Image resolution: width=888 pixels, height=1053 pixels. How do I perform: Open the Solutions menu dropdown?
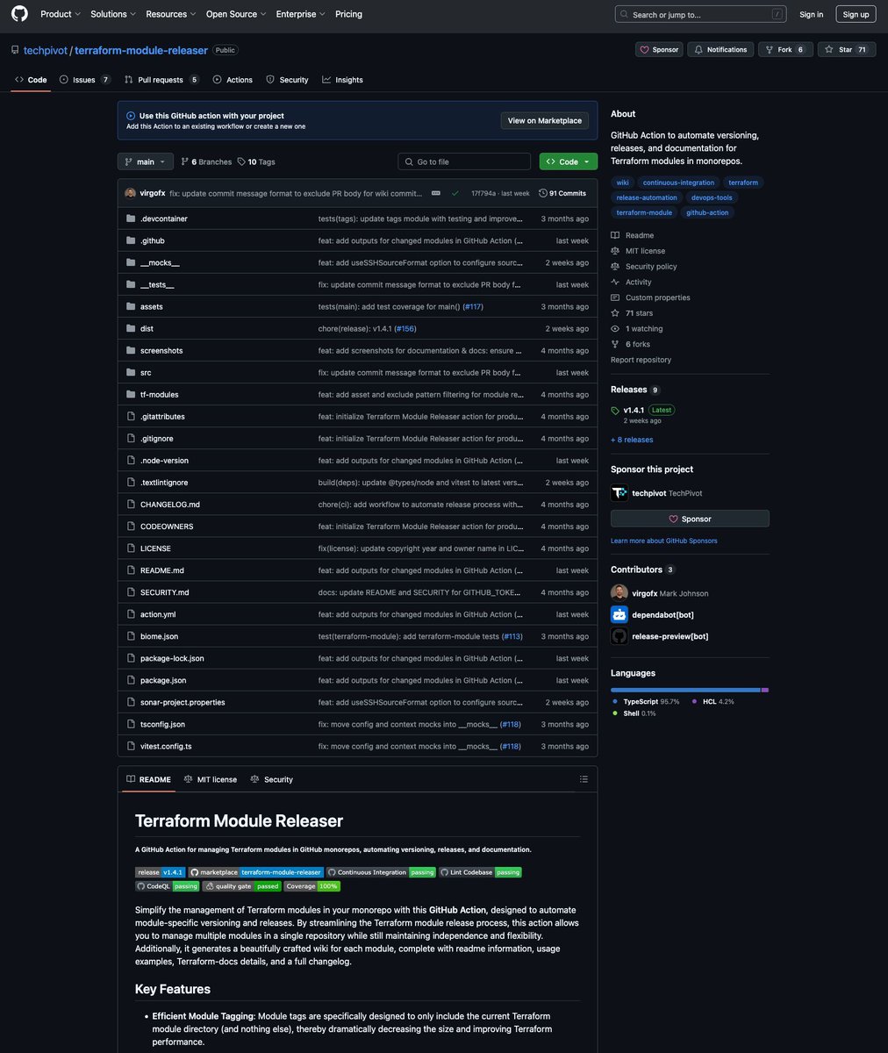pos(113,14)
